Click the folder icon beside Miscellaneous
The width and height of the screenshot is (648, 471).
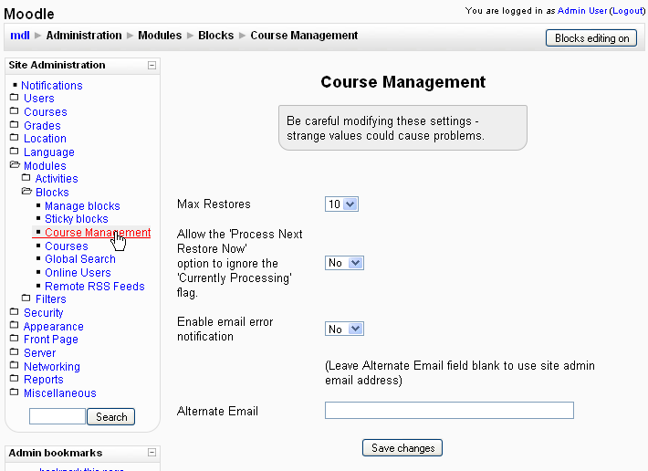pyautogui.click(x=14, y=392)
